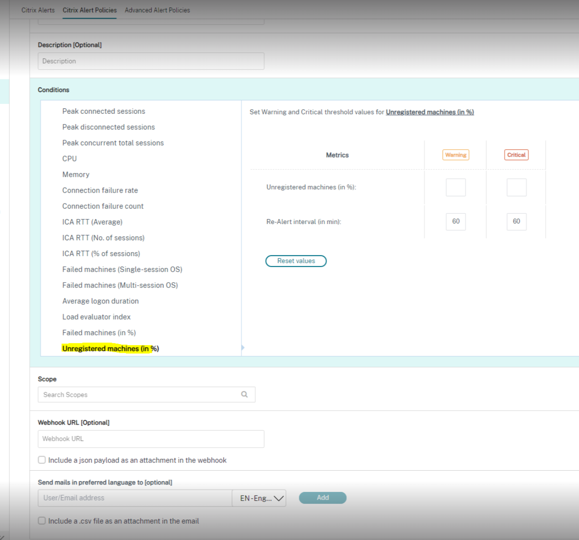Click the search icon in Scope field
Image resolution: width=579 pixels, height=540 pixels.
[x=244, y=394]
